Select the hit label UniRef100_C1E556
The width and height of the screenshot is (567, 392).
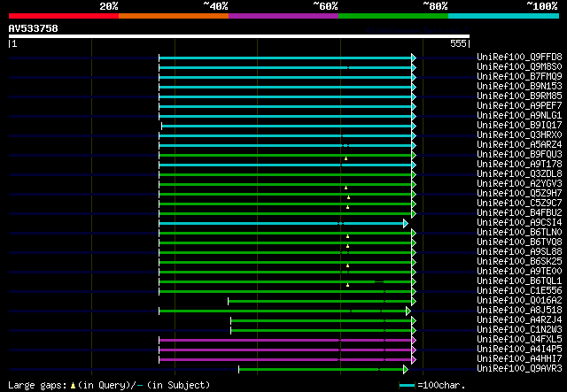click(x=519, y=291)
